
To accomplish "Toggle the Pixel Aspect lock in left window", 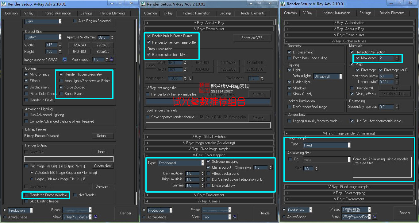I will 111,59.
